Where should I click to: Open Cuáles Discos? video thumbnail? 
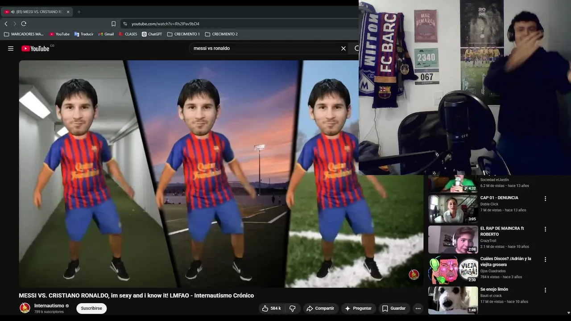(x=453, y=270)
